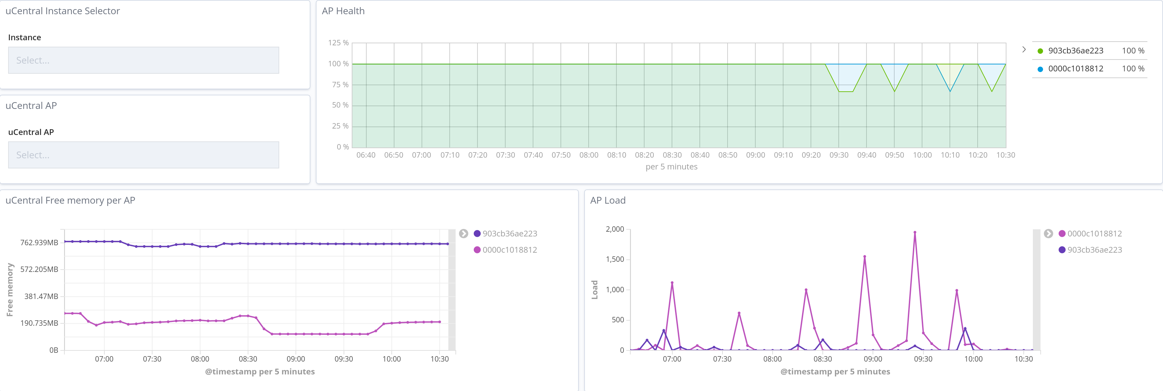Open the uCentral AP Select dropdown
This screenshot has height=391, width=1163.
[x=144, y=155]
